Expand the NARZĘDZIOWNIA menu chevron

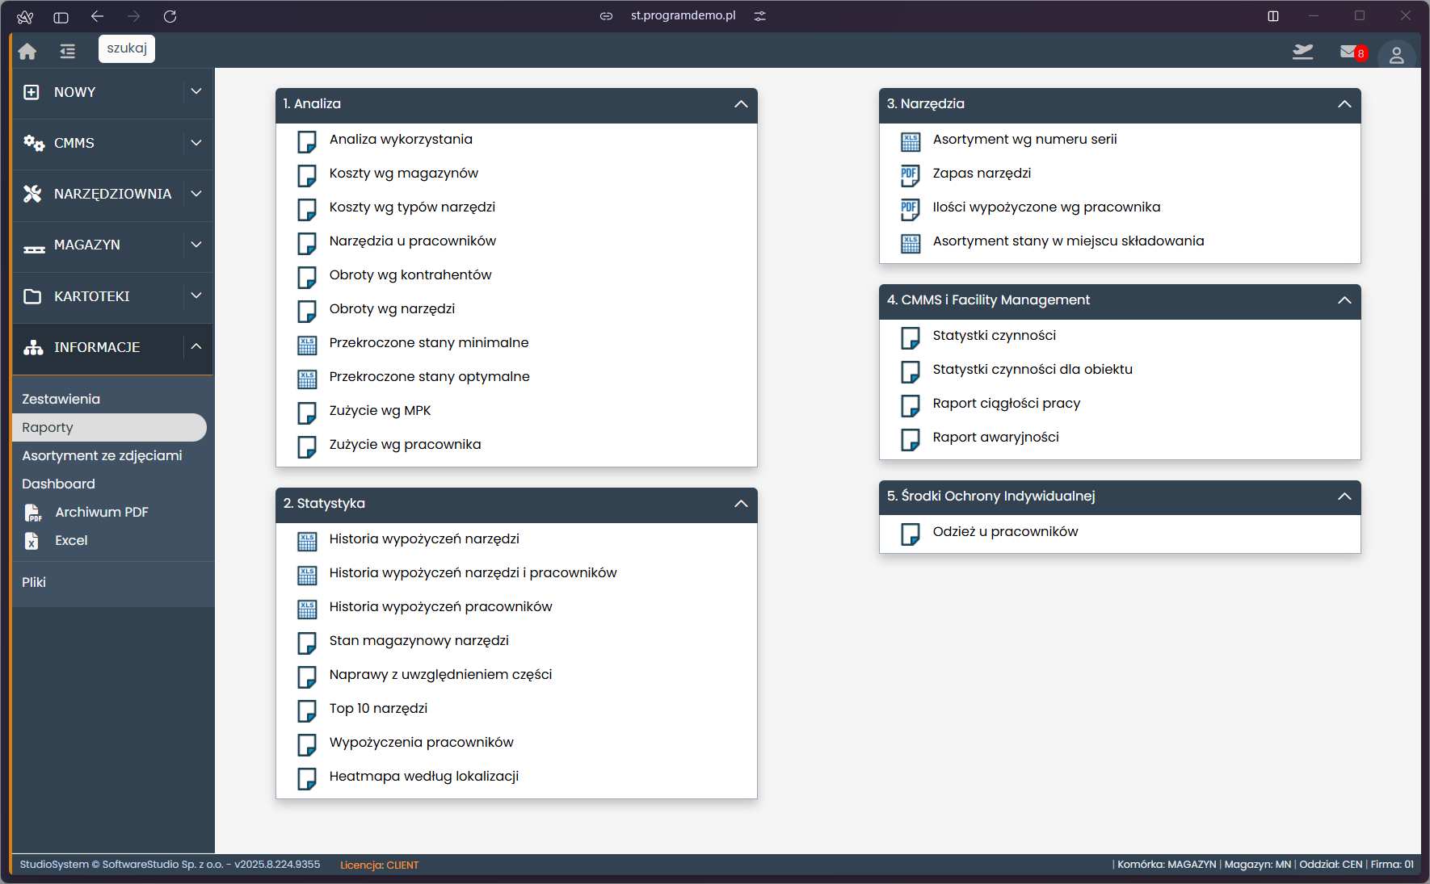pos(196,194)
